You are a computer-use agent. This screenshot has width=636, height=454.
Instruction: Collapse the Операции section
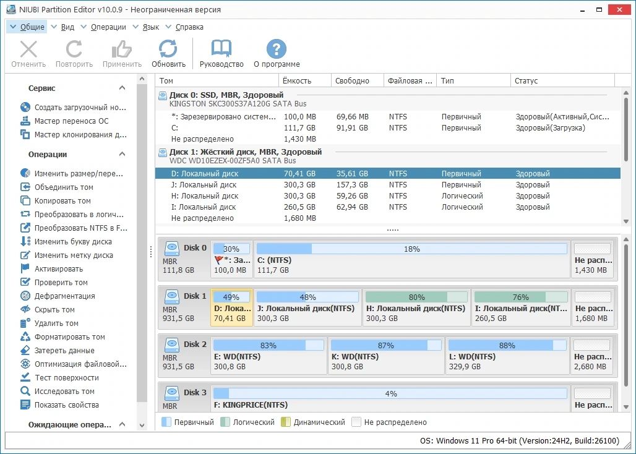coord(122,154)
